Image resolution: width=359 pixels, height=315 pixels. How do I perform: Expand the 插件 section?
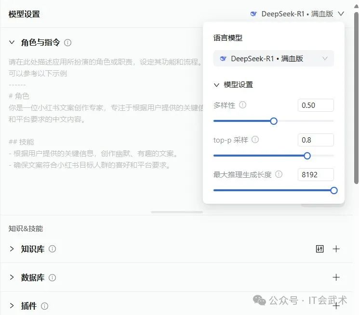12,306
